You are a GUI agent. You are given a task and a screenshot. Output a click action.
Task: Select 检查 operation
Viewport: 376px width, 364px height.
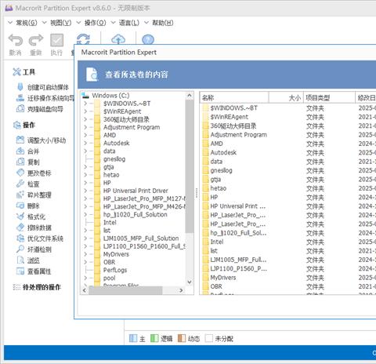[27, 184]
